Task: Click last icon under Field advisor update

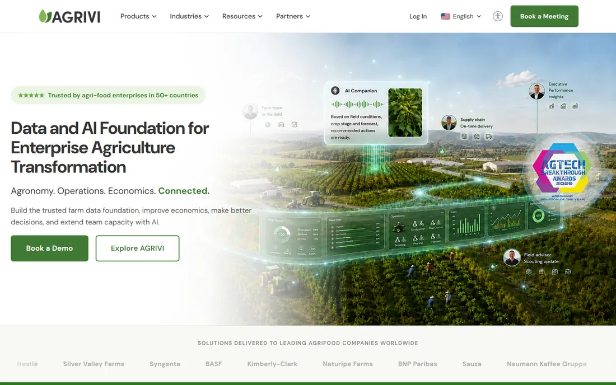Action: click(568, 271)
